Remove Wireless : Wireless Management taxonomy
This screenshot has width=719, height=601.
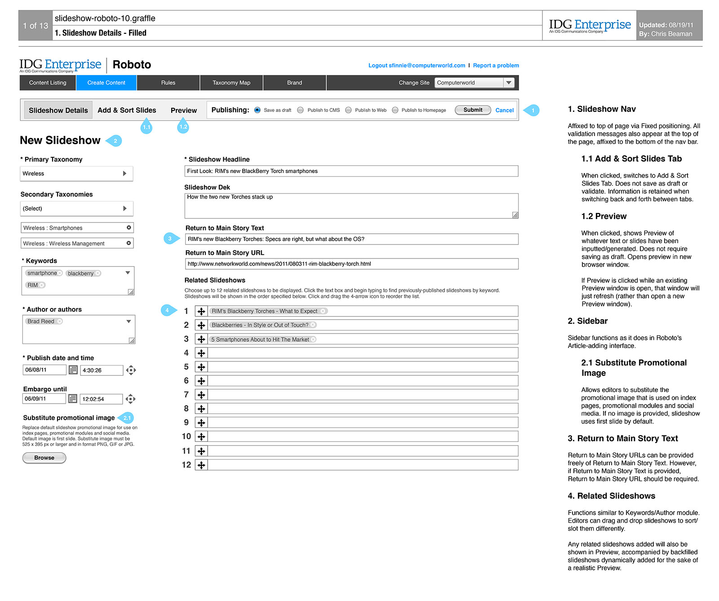pos(129,243)
